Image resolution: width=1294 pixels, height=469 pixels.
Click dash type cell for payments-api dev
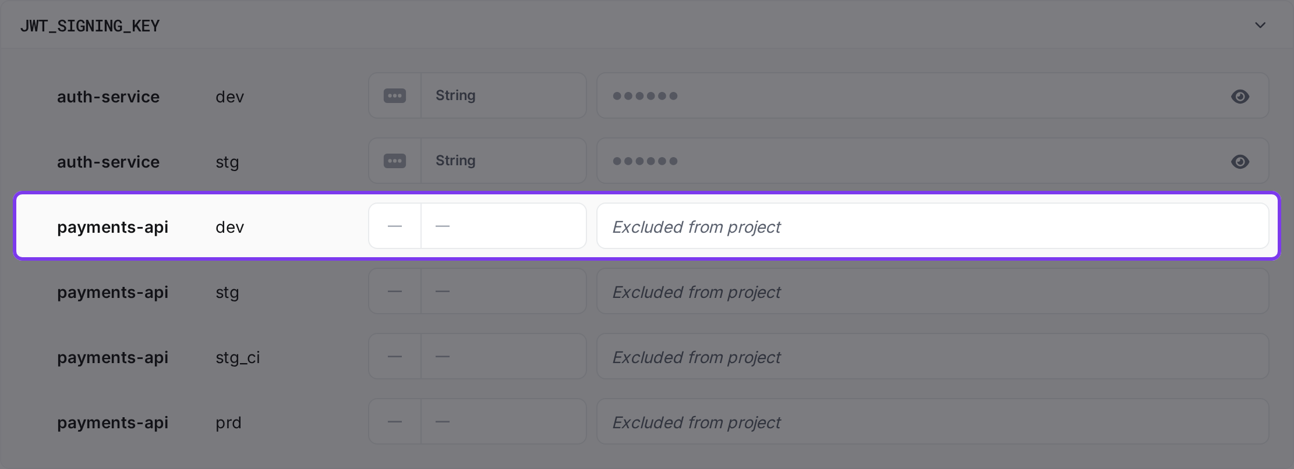pyautogui.click(x=504, y=226)
